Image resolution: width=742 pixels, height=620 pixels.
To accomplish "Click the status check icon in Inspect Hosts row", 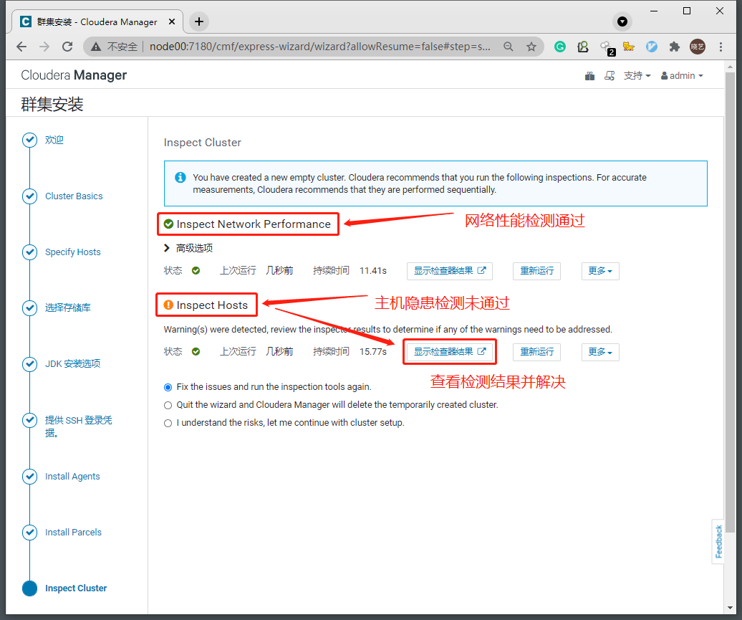I will tap(196, 351).
